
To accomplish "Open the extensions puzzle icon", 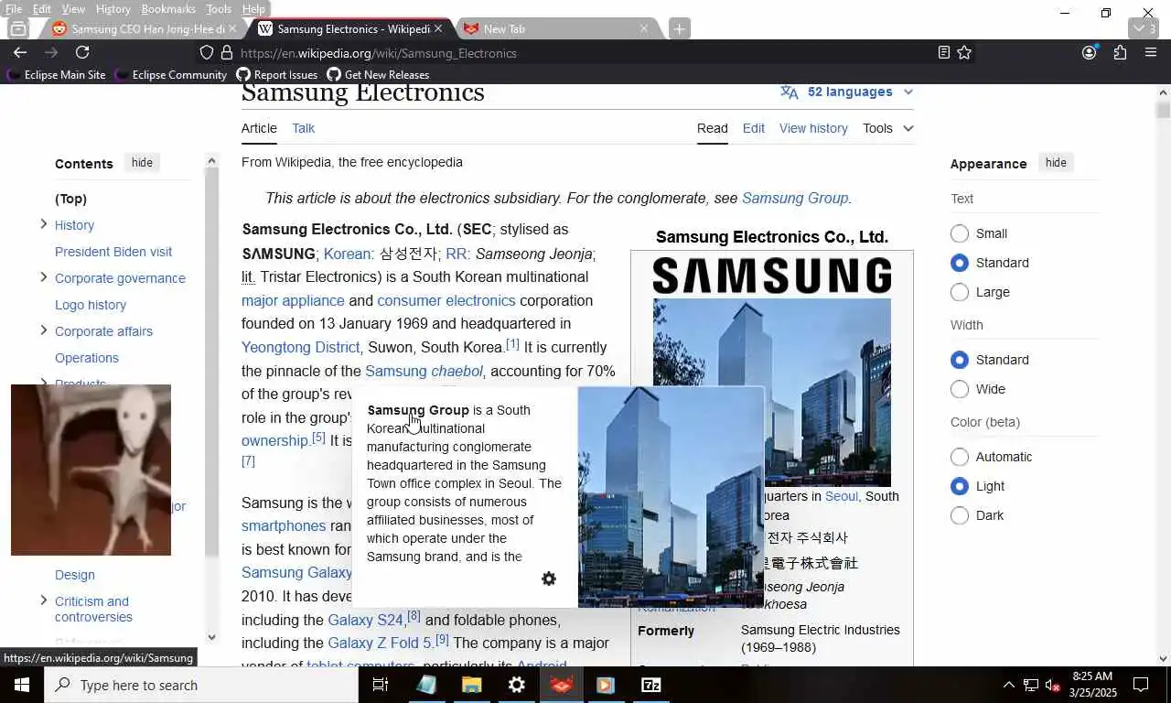I will [1120, 53].
